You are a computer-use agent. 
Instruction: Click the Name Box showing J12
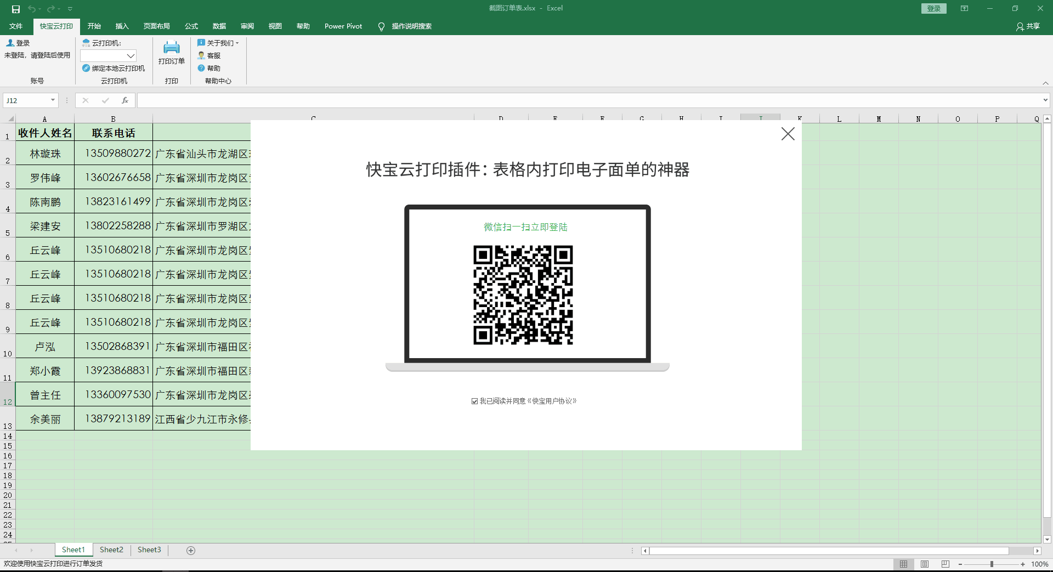point(26,100)
